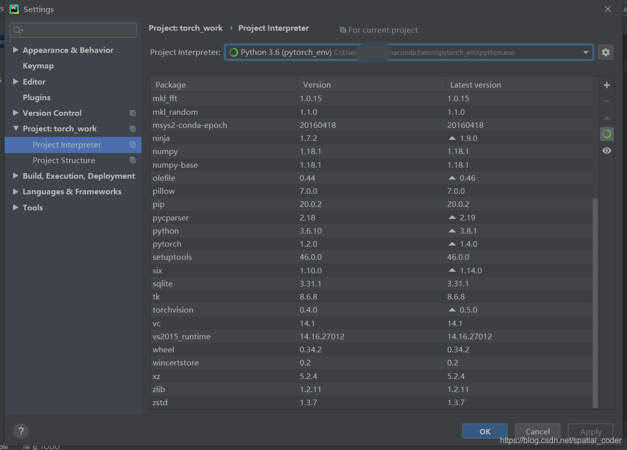627x450 pixels.
Task: Open the help question mark button
Action: pyautogui.click(x=21, y=431)
